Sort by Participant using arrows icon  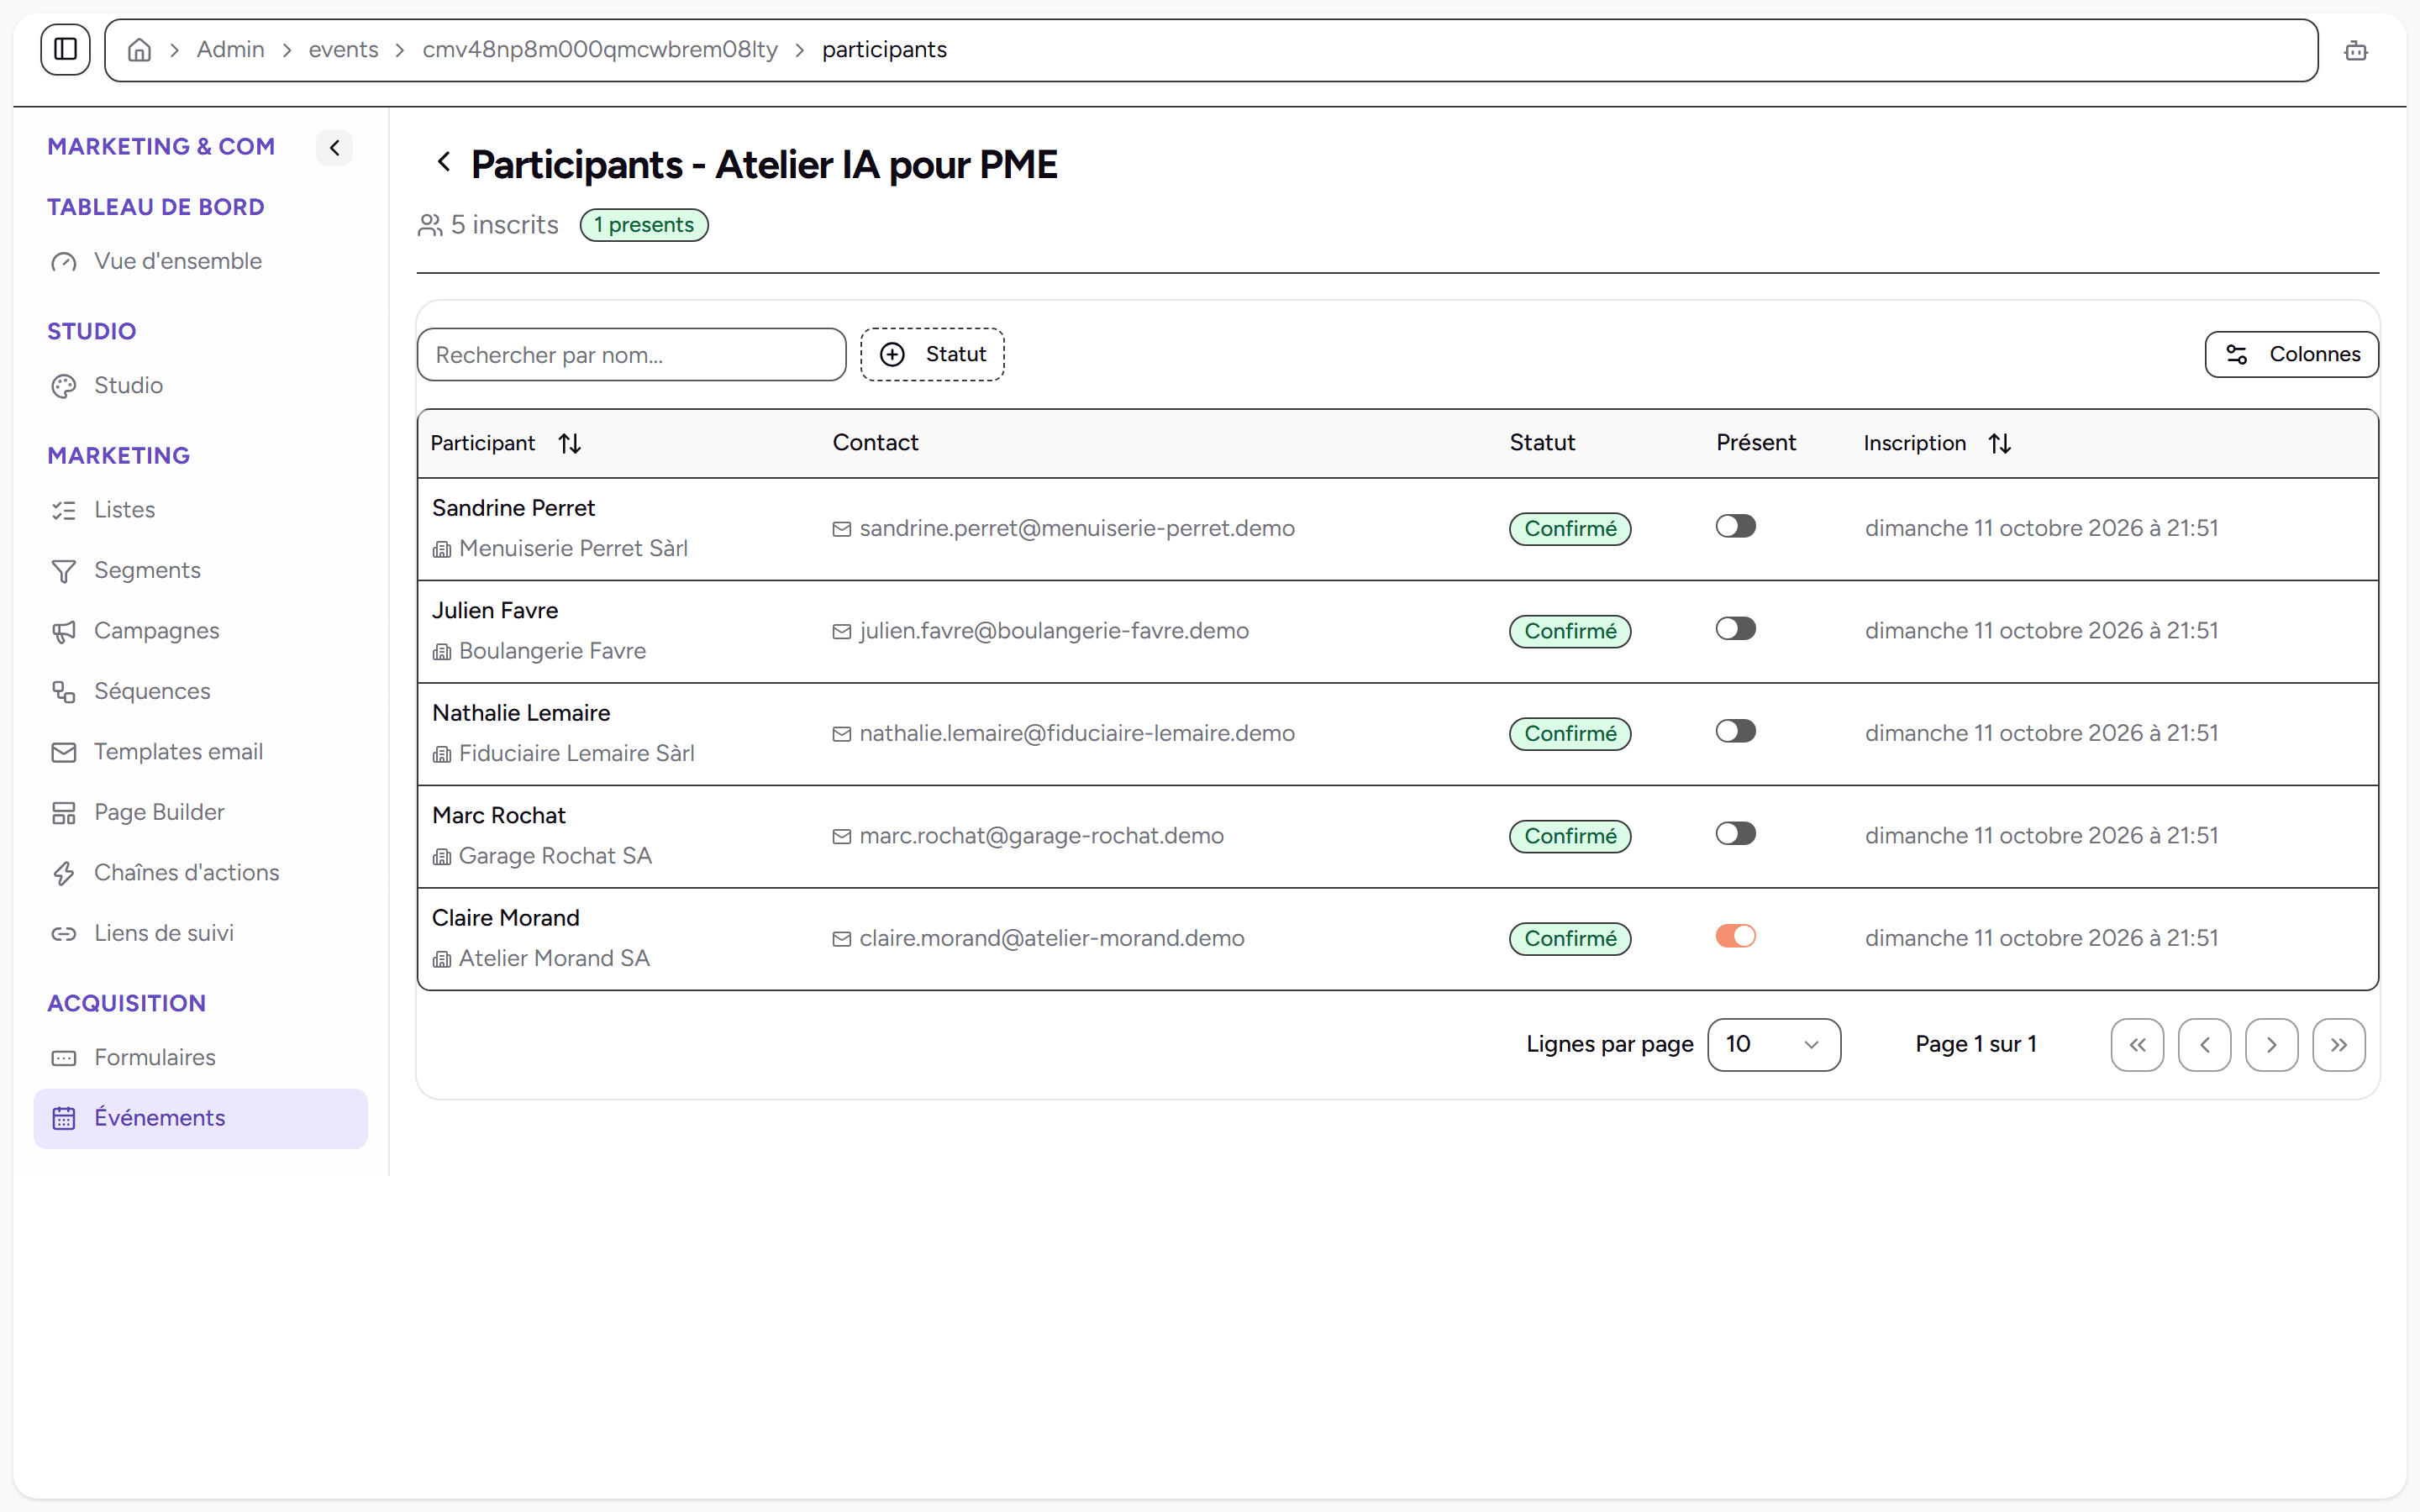point(570,443)
